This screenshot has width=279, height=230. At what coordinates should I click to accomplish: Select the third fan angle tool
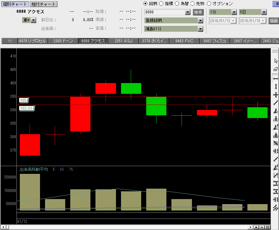276,167
